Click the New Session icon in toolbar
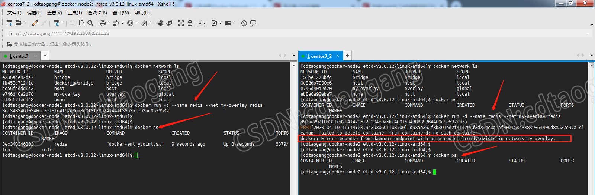 [10, 23]
